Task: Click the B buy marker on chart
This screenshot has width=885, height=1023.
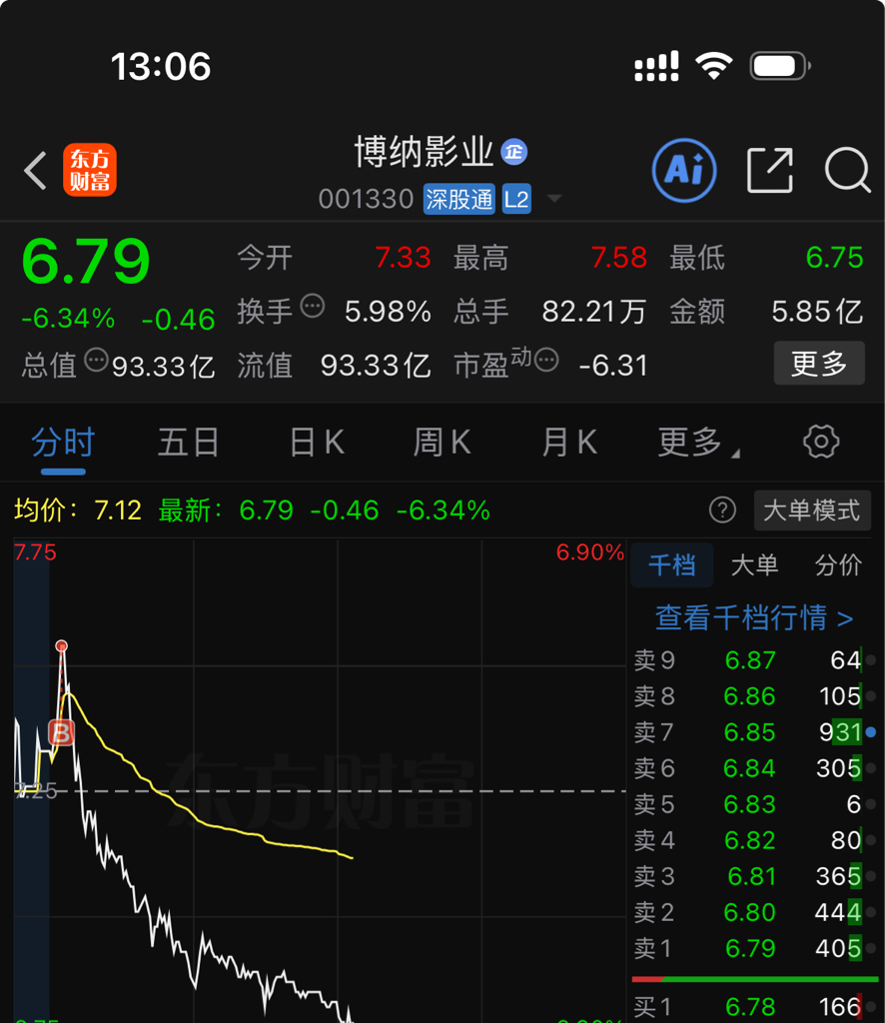Action: (61, 732)
